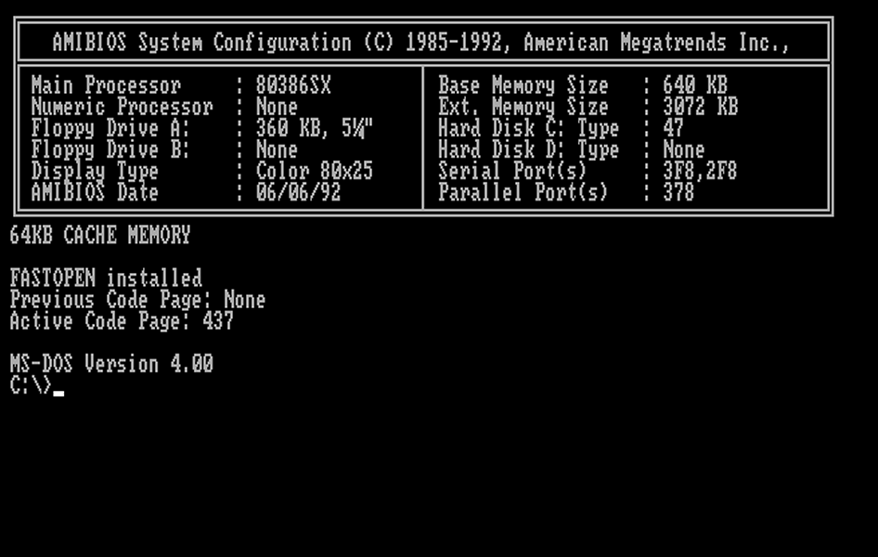This screenshot has height=557, width=878.
Task: Click the Parallel Port(s) 378 value
Action: coord(678,193)
